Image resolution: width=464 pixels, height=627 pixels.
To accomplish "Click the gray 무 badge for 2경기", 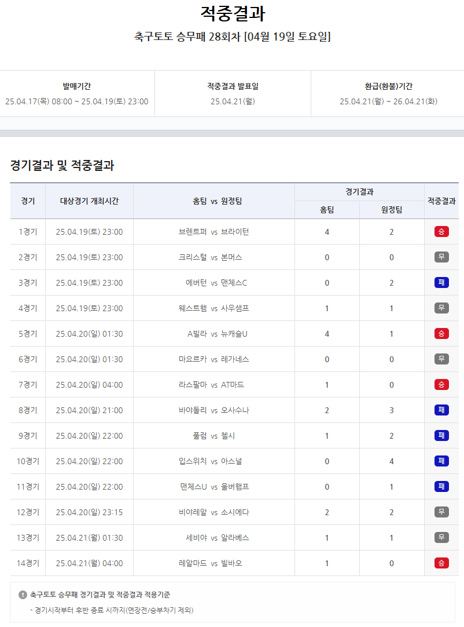I will 441,257.
